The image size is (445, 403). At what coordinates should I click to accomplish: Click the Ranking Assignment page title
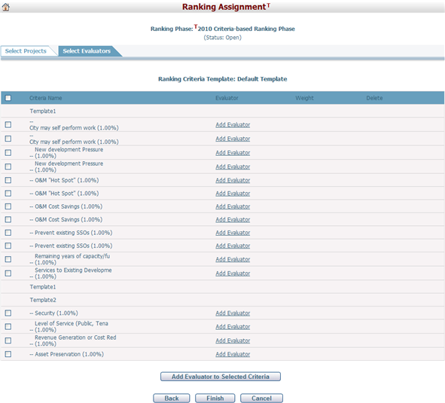pyautogui.click(x=224, y=7)
